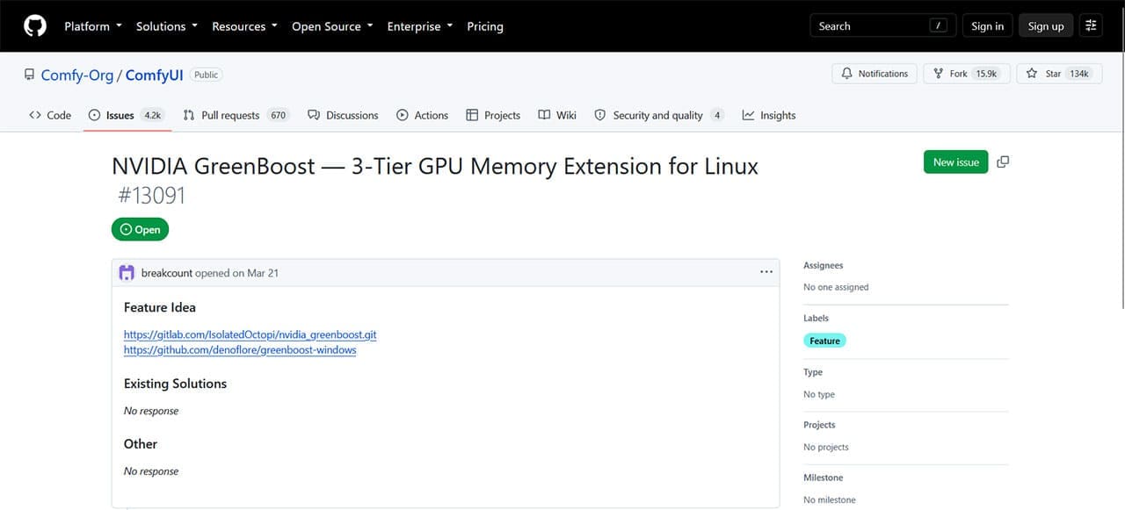The width and height of the screenshot is (1125, 510).
Task: Click the green New issue button
Action: [955, 162]
